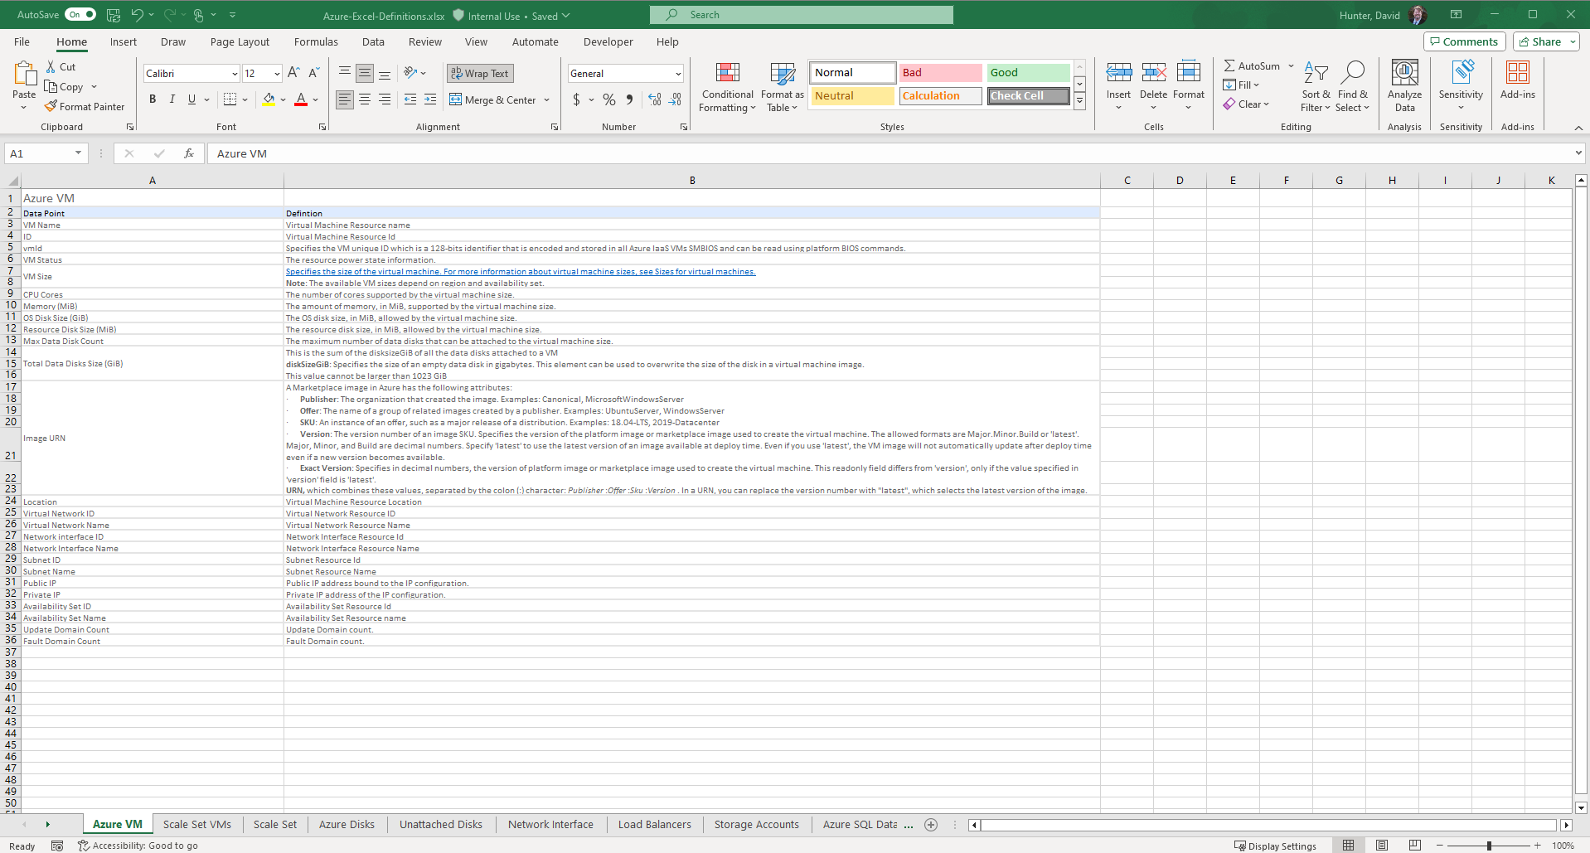Open Conditional Formatting options
Viewport: 1590px width, 853px height.
pos(727,87)
